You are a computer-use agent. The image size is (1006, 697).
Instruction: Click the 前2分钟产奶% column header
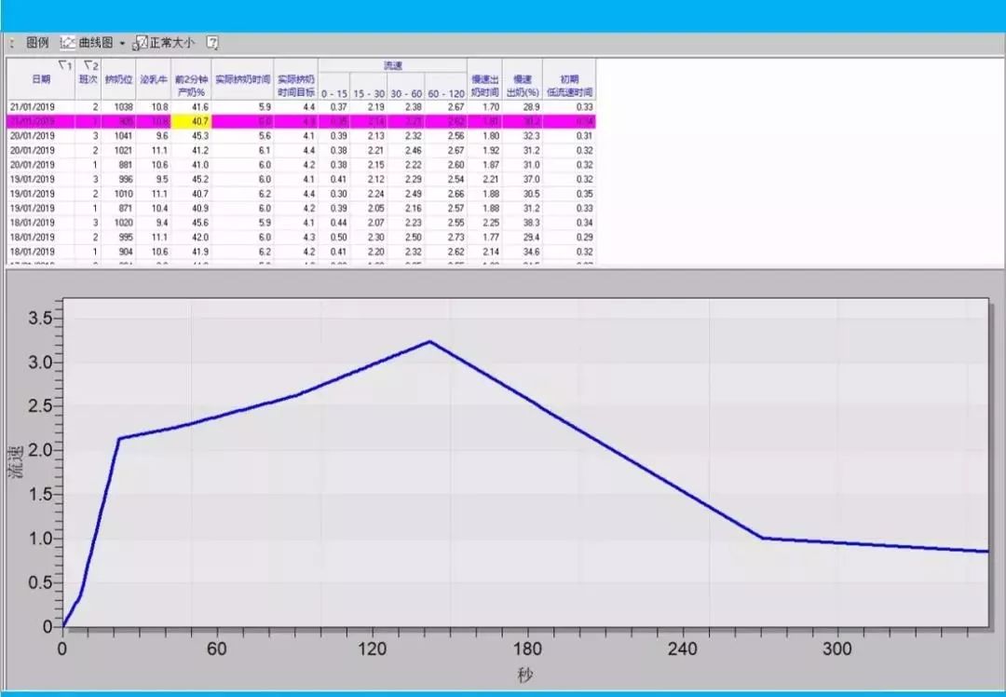coord(191,86)
